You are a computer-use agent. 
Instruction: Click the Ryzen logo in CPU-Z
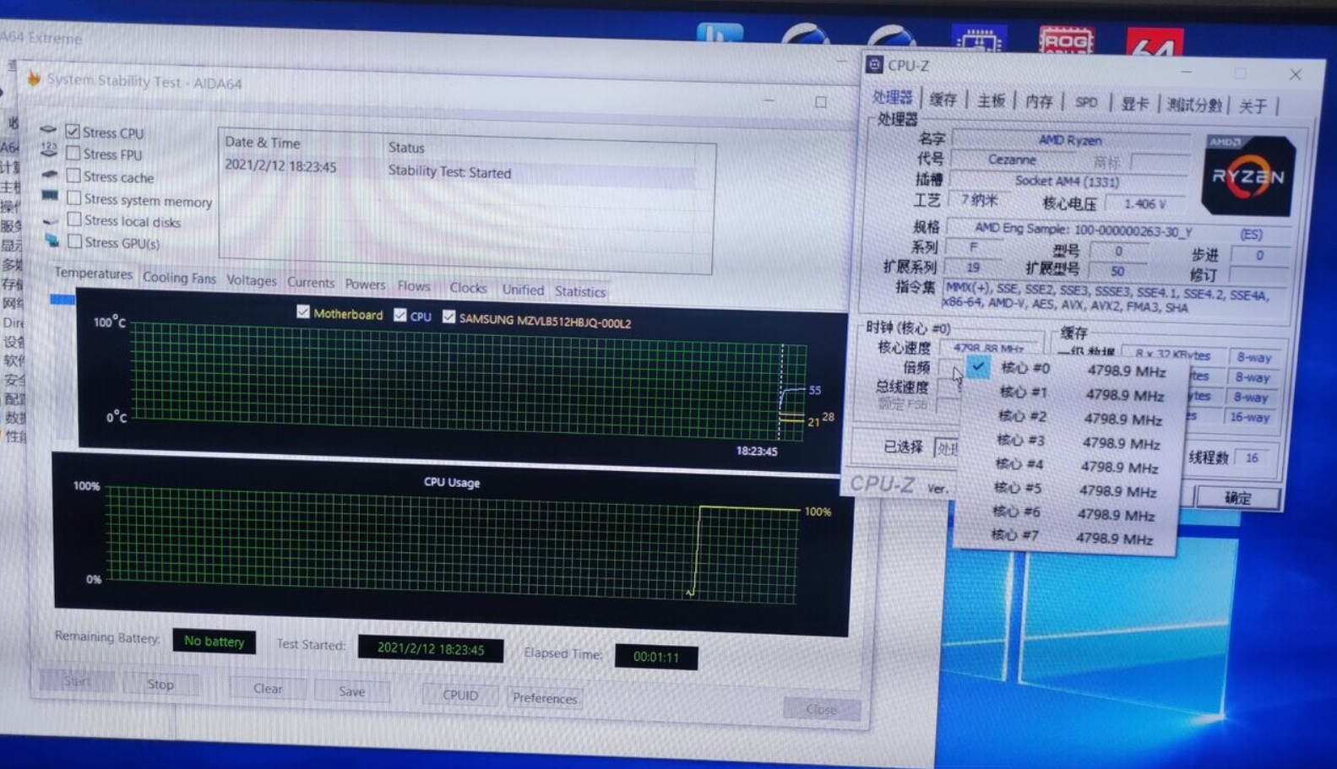(1247, 176)
